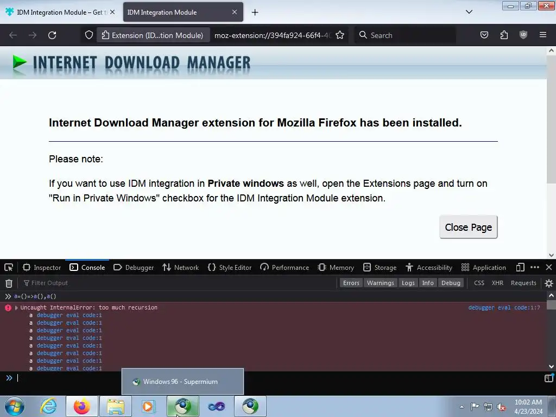Toggle the CSS filter
Screen dimensions: 556x417
tap(479, 283)
